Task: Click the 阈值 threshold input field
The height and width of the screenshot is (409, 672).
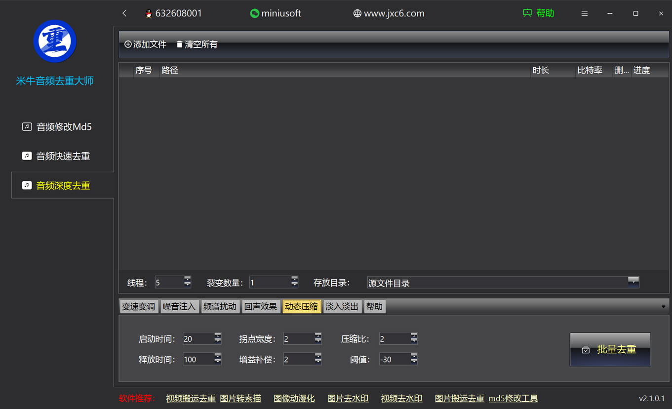Action: [394, 360]
